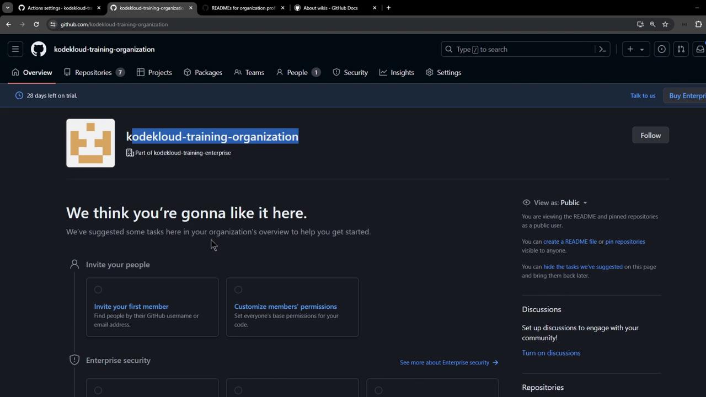This screenshot has height=397, width=706.
Task: Switch to the Repositories tab
Action: tap(93, 72)
